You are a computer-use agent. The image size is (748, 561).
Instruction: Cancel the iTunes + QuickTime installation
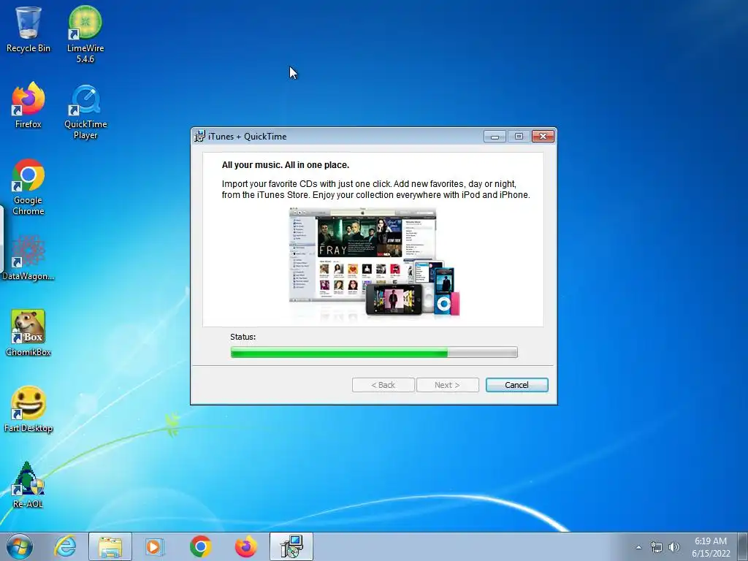tap(516, 385)
